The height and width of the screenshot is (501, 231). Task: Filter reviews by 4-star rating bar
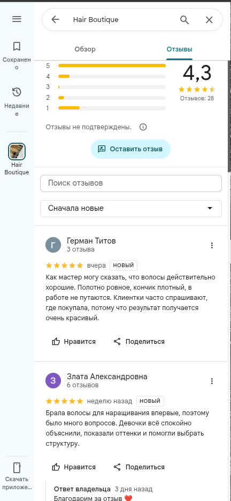[x=112, y=76]
